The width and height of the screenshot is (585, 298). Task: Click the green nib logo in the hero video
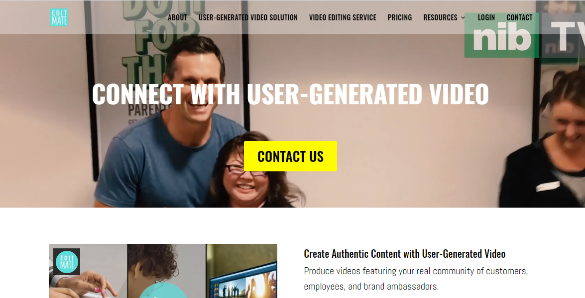pos(501,35)
